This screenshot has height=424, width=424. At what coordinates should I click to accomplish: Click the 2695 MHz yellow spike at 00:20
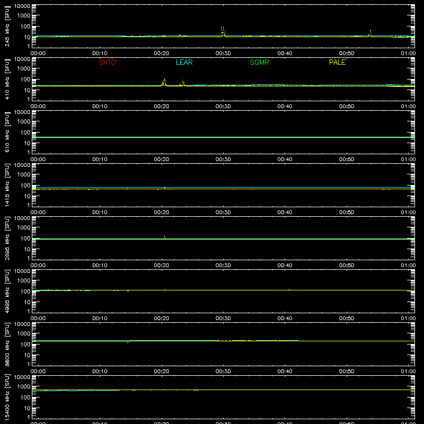(x=165, y=237)
